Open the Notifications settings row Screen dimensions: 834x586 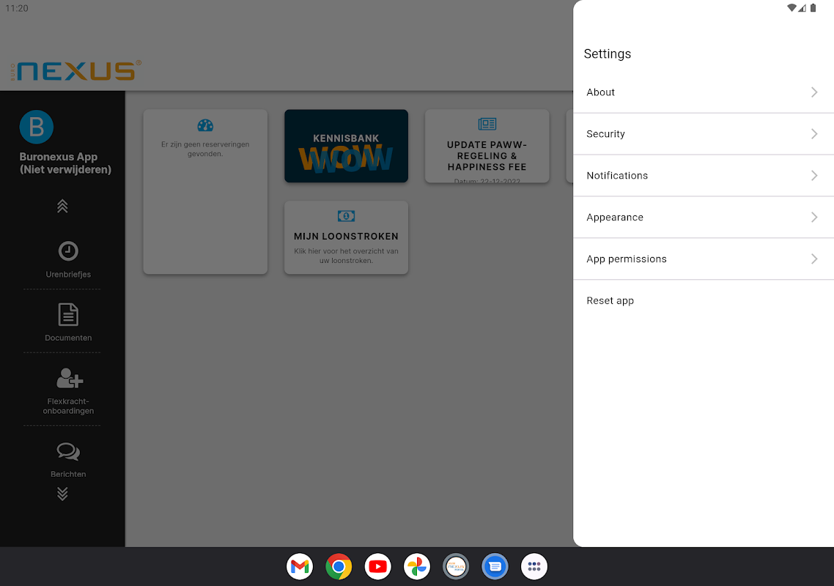click(703, 176)
